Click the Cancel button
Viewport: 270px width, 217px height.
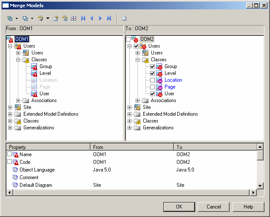213,207
